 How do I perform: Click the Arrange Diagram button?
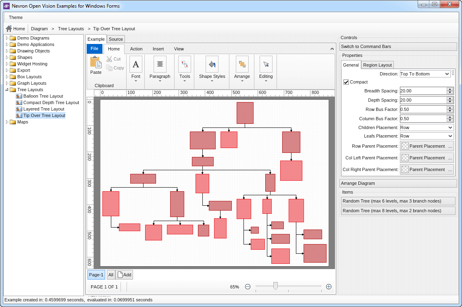[x=398, y=183]
